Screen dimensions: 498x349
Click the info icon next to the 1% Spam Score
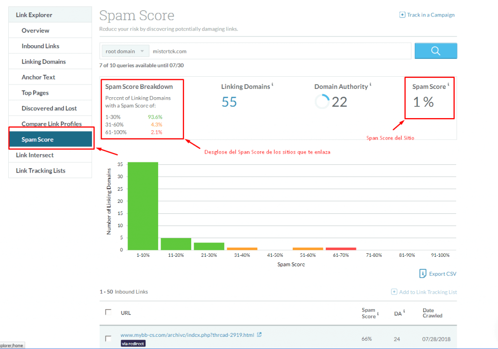coord(448,85)
